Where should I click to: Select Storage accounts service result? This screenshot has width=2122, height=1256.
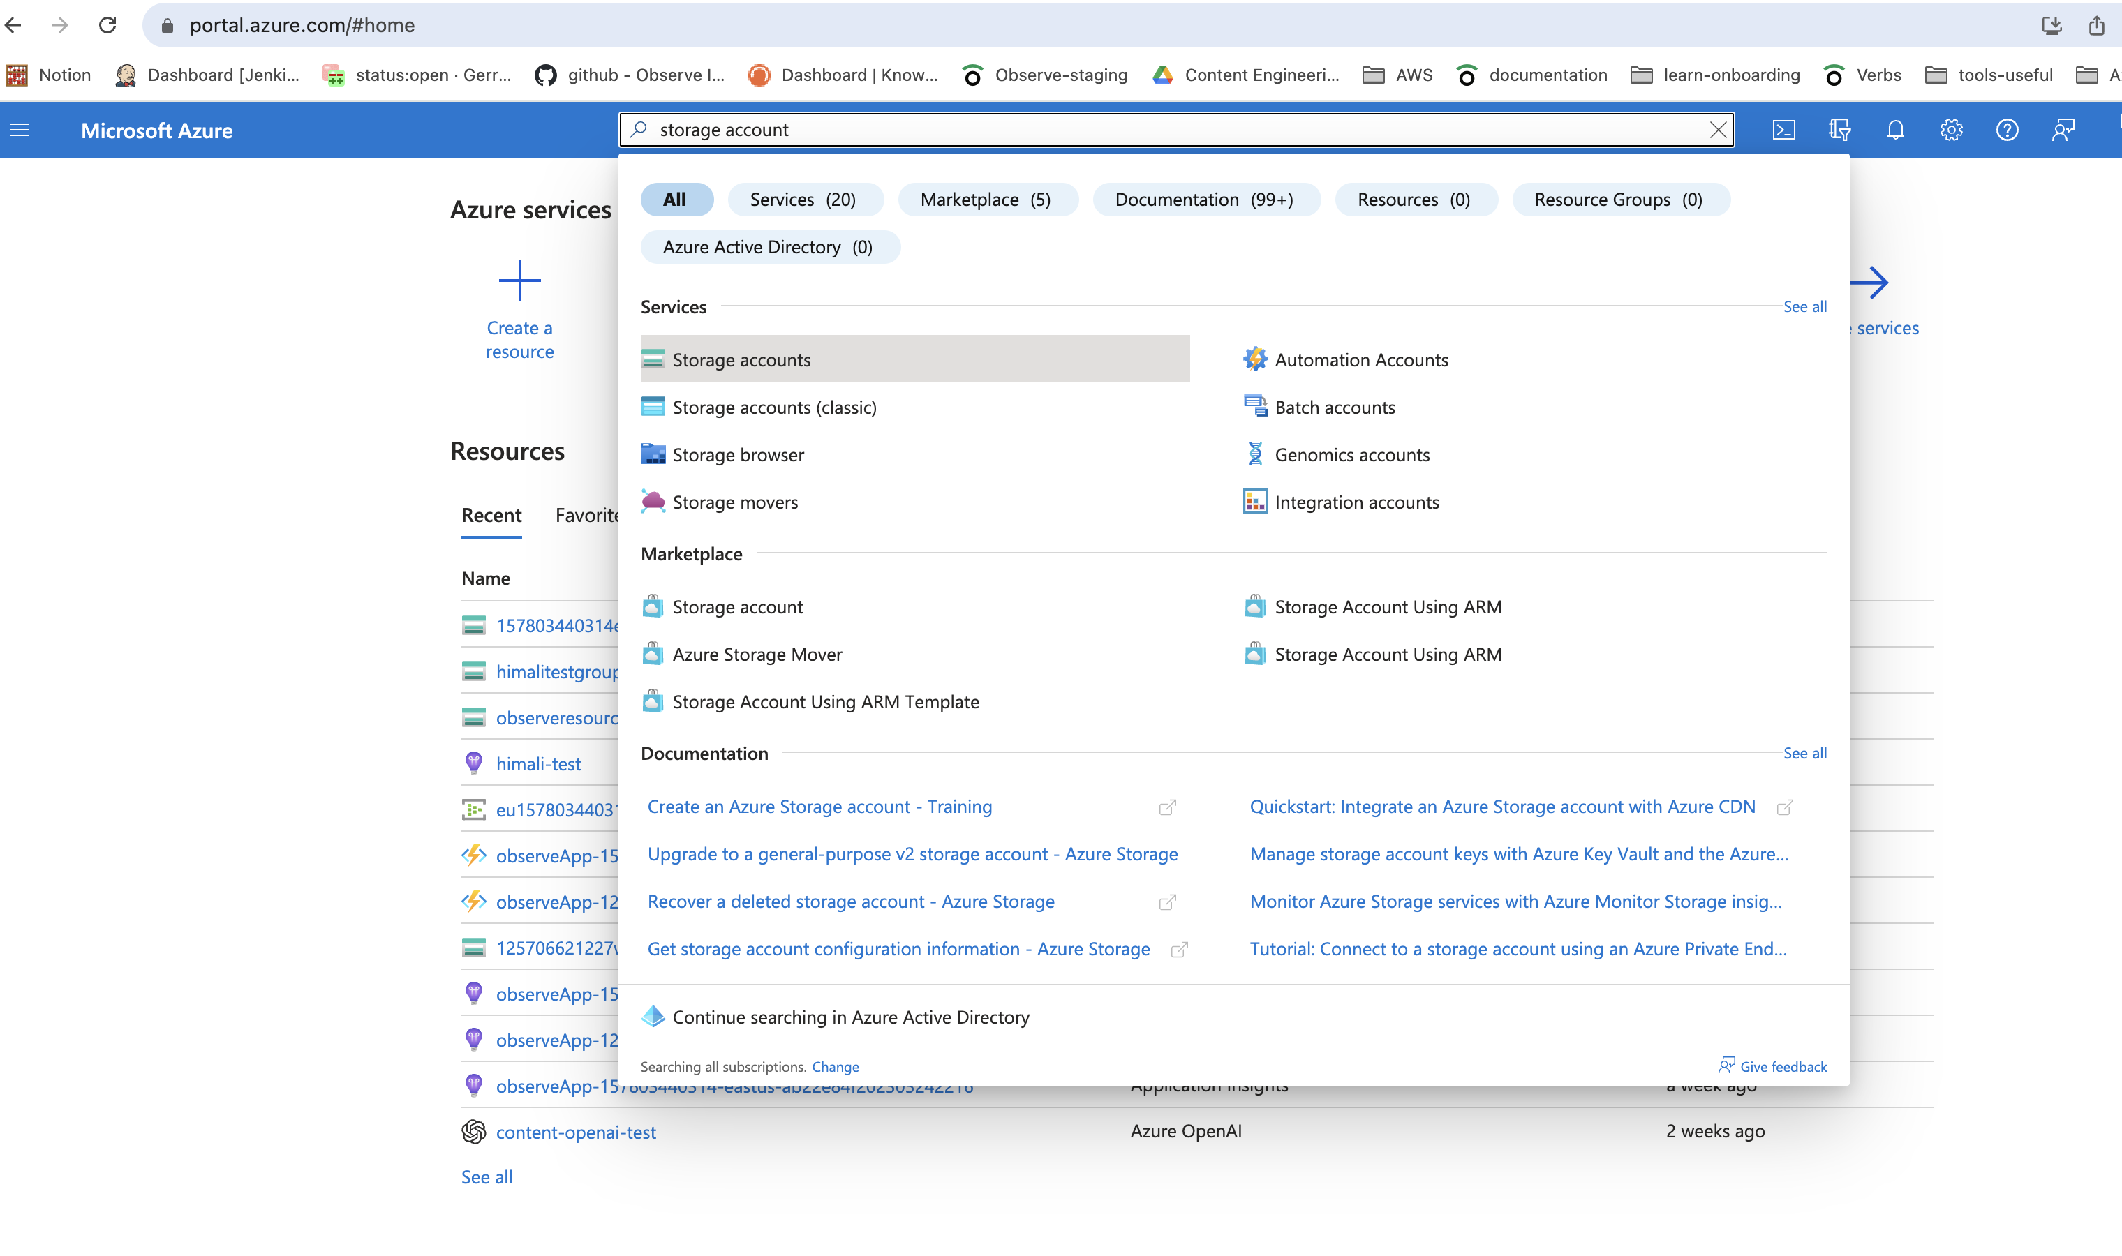click(741, 359)
